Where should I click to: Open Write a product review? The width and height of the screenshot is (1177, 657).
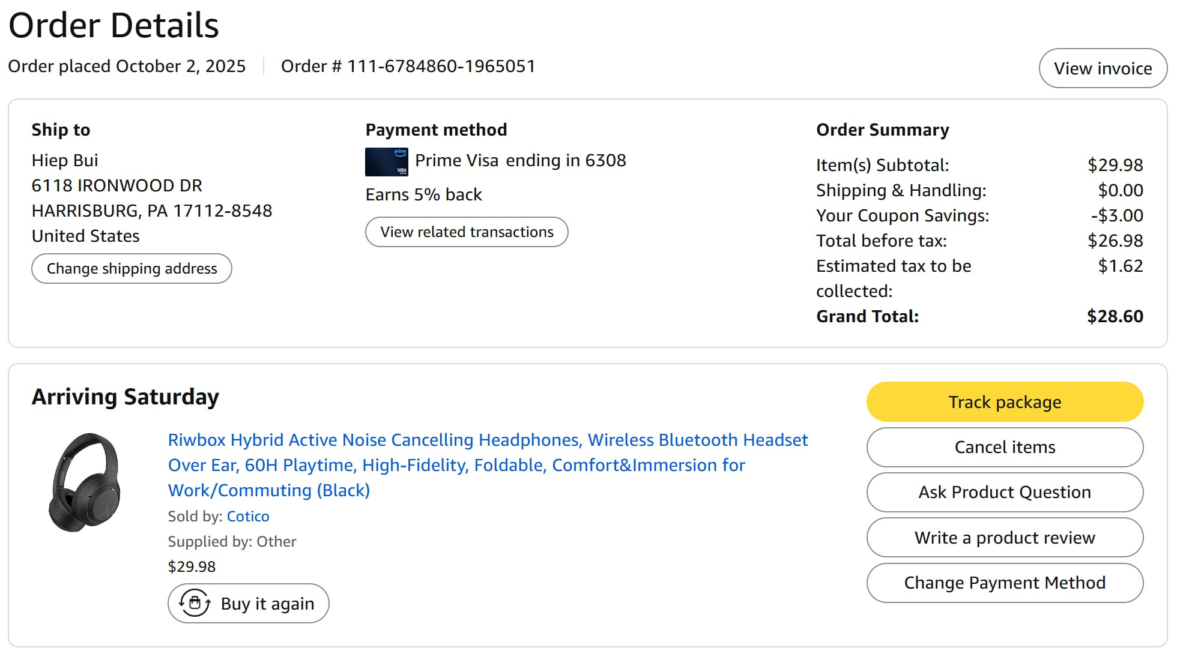(1005, 538)
